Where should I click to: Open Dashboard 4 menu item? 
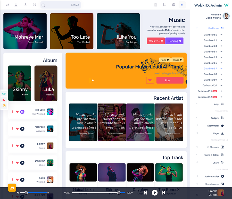click(x=210, y=51)
